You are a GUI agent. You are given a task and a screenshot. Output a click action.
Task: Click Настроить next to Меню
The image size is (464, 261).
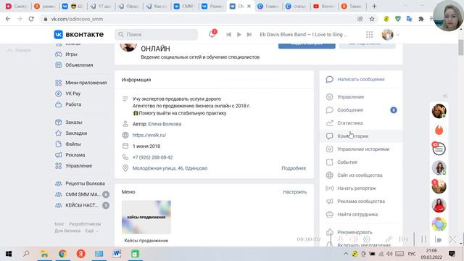(x=295, y=191)
